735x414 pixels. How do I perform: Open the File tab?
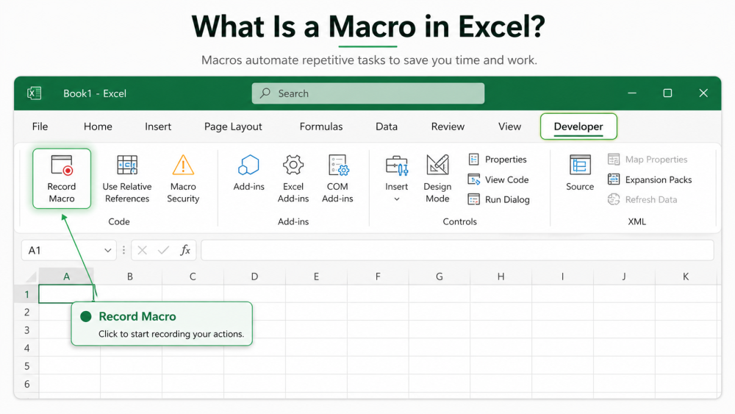pyautogui.click(x=40, y=126)
